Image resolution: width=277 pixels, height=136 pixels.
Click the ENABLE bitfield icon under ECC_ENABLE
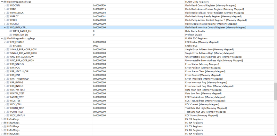tap(11, 46)
